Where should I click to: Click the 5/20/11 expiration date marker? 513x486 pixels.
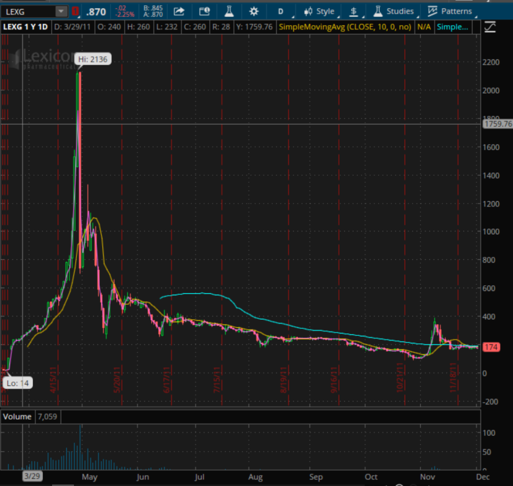tap(117, 380)
